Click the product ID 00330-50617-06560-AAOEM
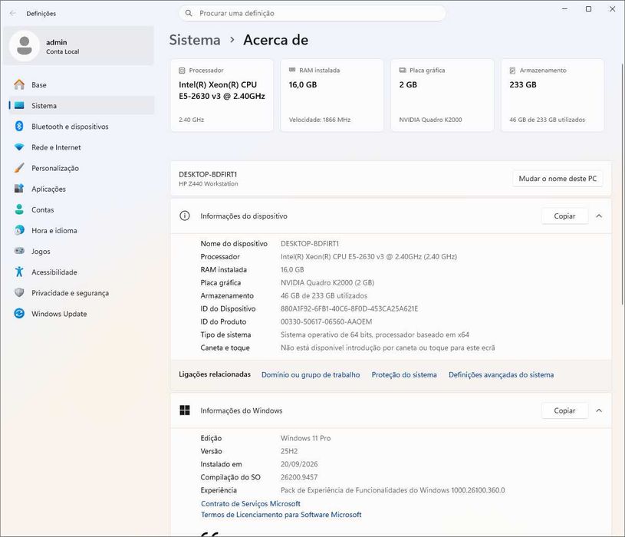The width and height of the screenshot is (625, 537). tap(326, 321)
